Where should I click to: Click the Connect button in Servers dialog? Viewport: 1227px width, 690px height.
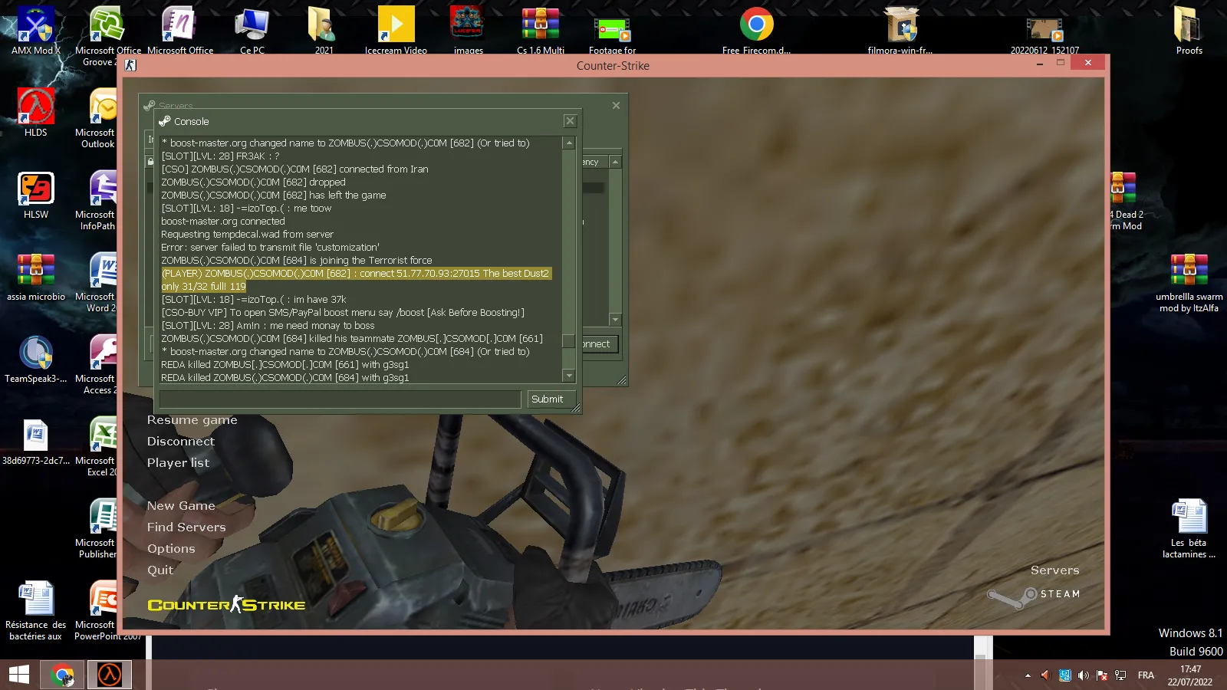[x=599, y=344]
